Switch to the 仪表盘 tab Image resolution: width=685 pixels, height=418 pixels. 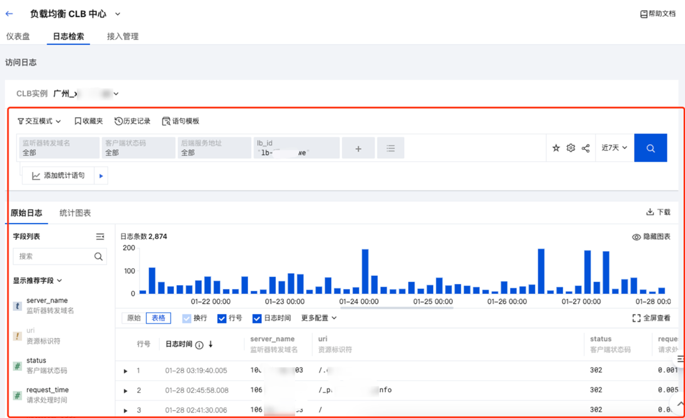coord(18,37)
